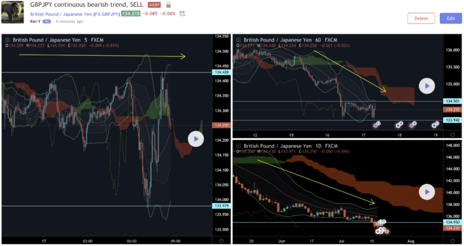Click the author lion avatar thumbnail
Viewport: 464px width, 246px height.
pyautogui.click(x=13, y=12)
